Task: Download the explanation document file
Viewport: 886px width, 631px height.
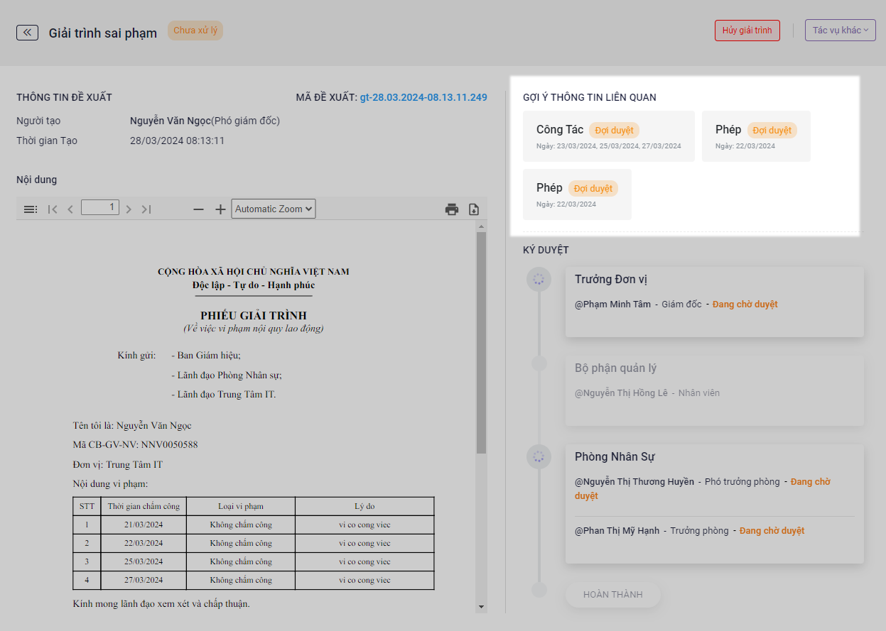Action: click(x=474, y=209)
